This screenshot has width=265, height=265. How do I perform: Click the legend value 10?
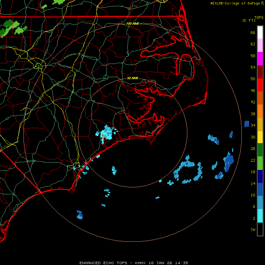(253, 195)
